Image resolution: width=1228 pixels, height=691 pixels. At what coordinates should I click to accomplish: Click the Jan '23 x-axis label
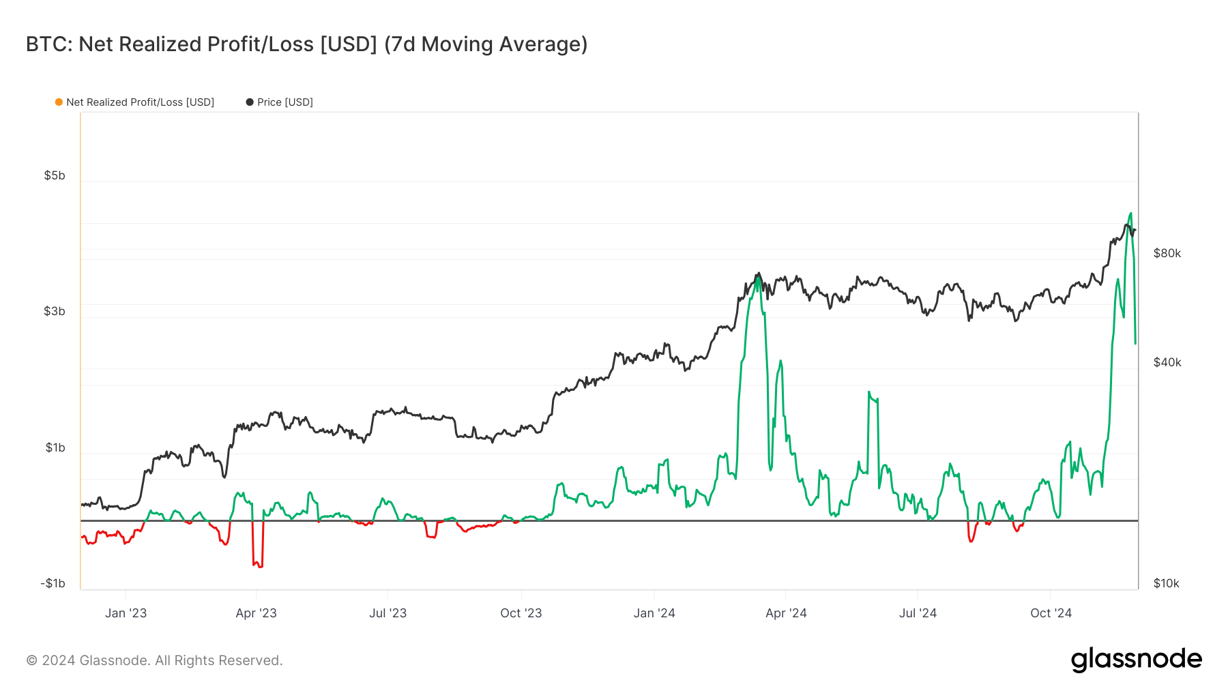(126, 613)
